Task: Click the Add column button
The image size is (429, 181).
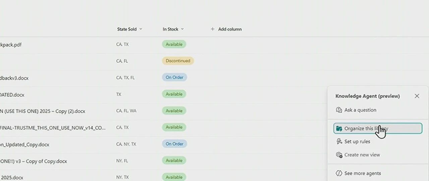Action: click(x=226, y=29)
